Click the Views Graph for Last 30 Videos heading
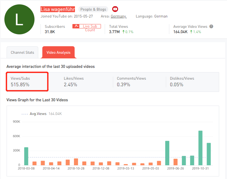This screenshot has width=227, height=179. pyautogui.click(x=37, y=100)
